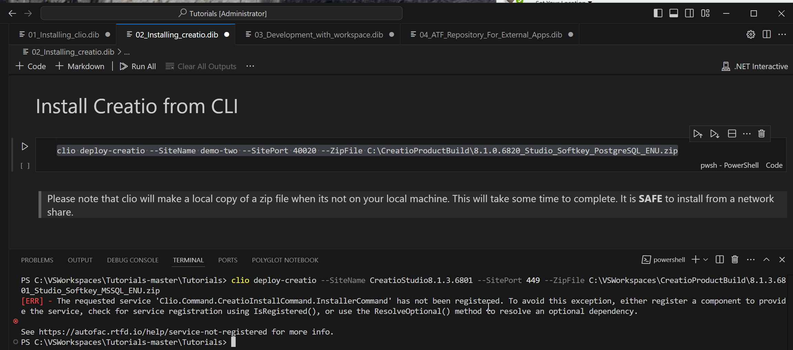Screen dimensions: 793x350
Task: Run the clio deploy-creatio code cell
Action: (x=24, y=146)
